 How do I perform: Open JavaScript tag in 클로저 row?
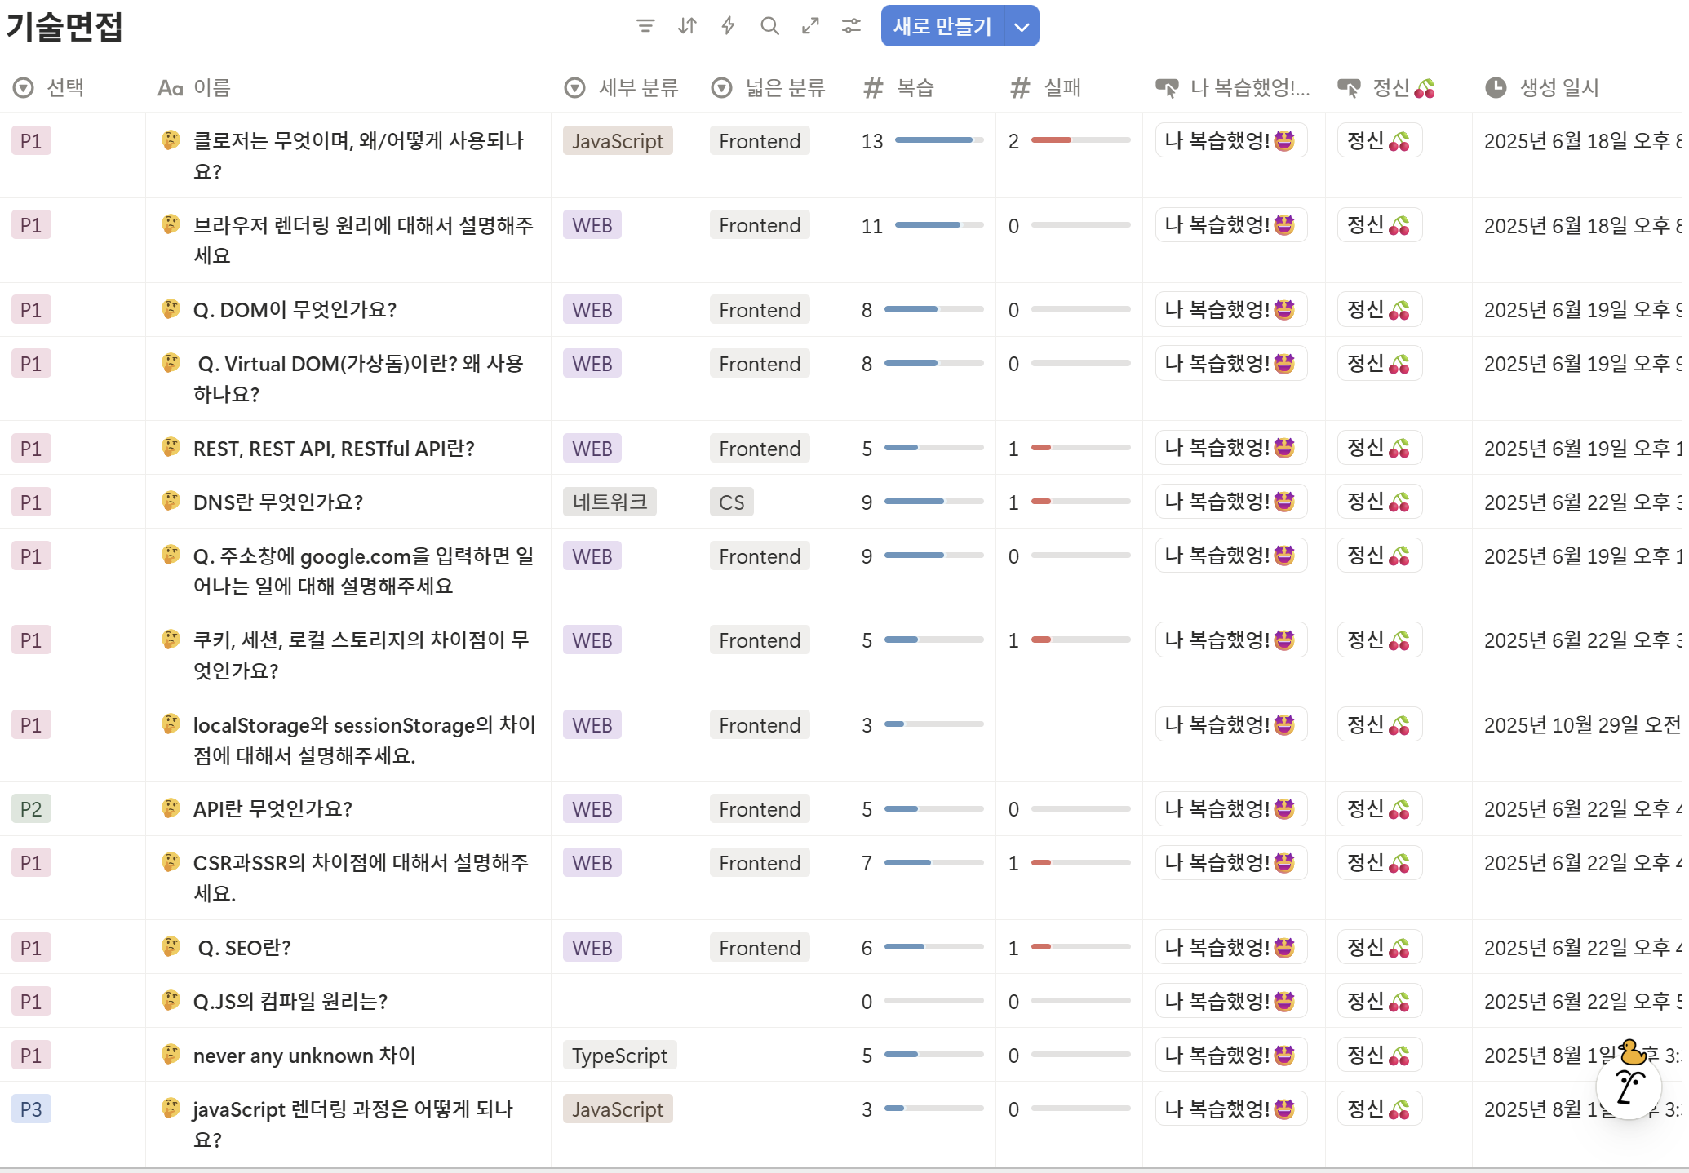point(618,141)
